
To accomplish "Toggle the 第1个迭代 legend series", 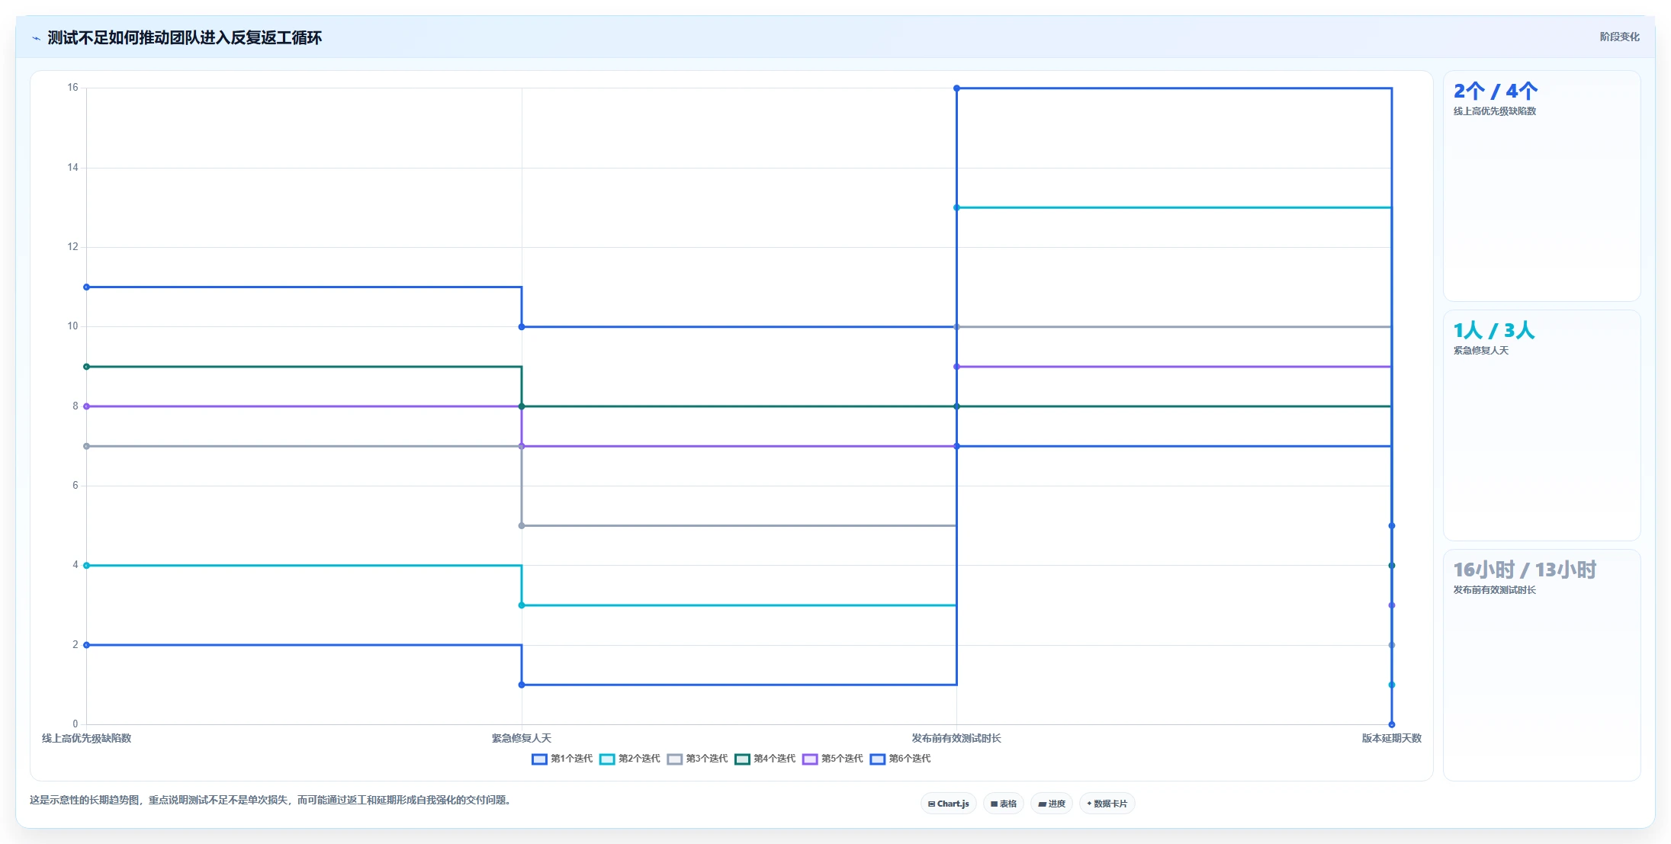I will 562,759.
